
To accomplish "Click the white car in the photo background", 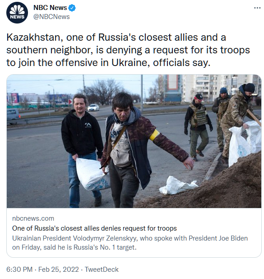I will coord(93,108).
